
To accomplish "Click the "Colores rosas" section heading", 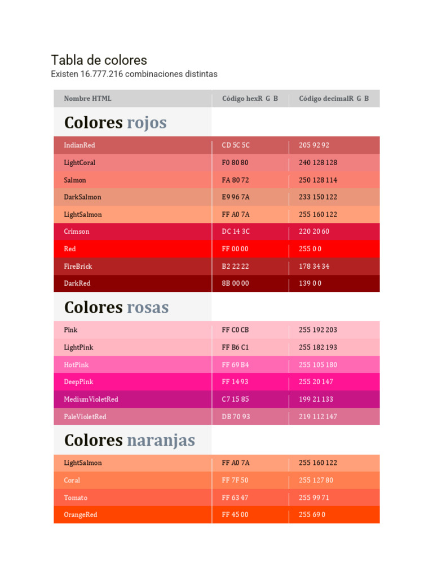I will tap(116, 307).
